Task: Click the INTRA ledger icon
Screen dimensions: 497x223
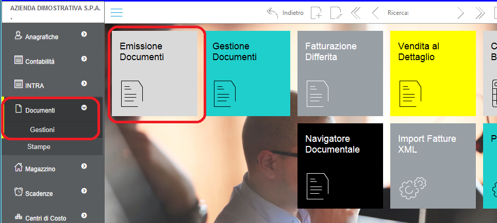Action: [19, 84]
